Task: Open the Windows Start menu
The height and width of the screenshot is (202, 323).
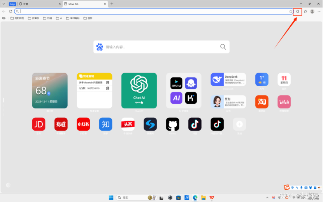Action: pyautogui.click(x=111, y=198)
